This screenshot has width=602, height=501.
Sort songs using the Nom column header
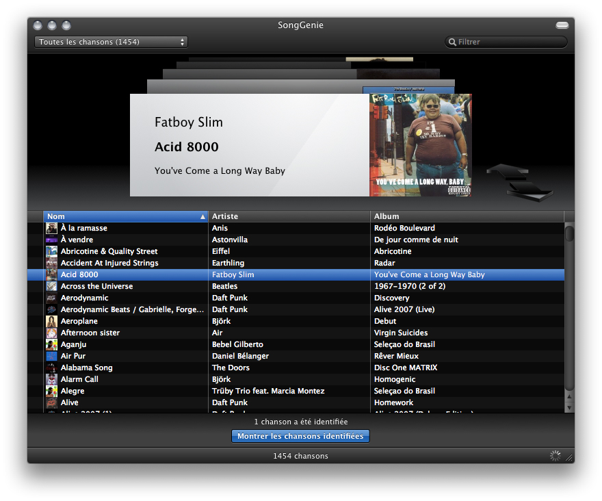(126, 216)
